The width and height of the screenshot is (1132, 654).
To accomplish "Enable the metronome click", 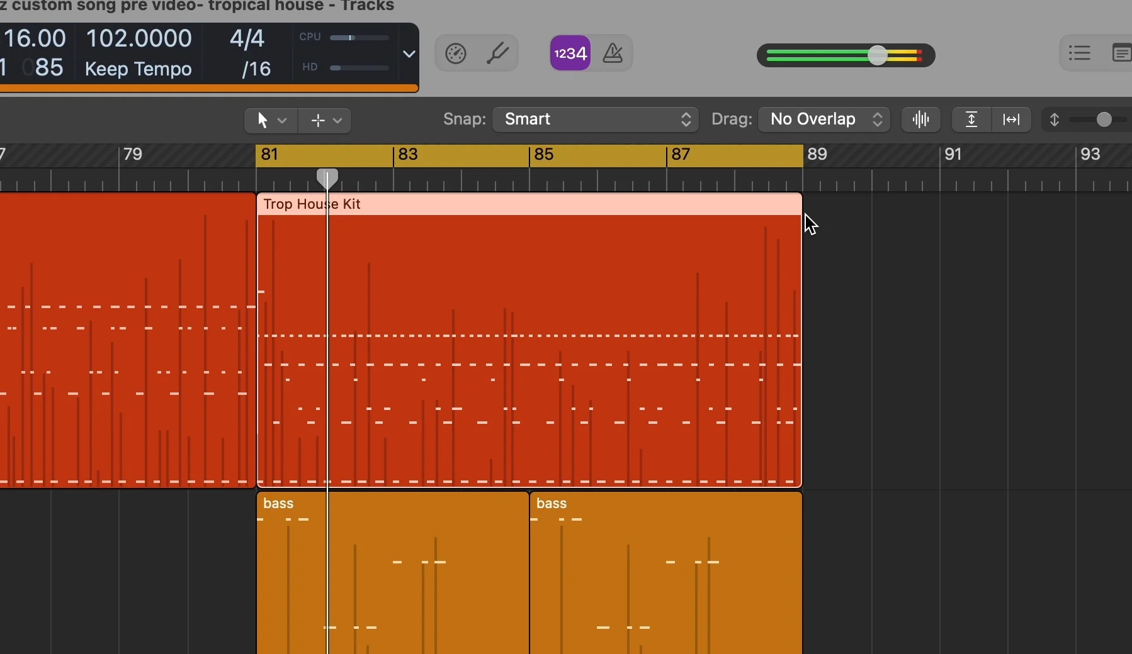I will (613, 53).
